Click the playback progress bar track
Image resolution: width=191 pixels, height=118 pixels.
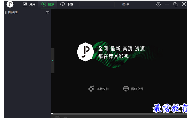click(119, 114)
